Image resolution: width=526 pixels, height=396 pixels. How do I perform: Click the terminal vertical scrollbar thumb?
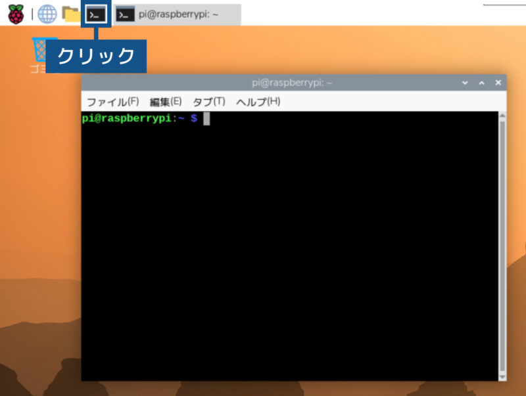coord(502,243)
